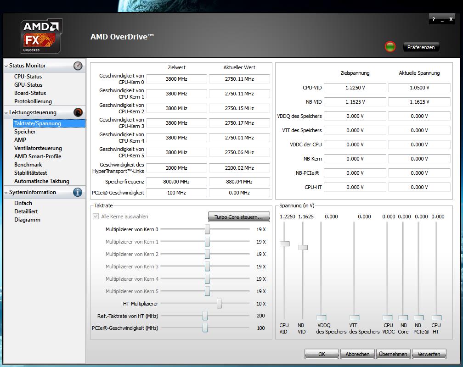Viewport: 463px width, 367px height.
Task: Click Multiplizierer von Kern 5 slider handle
Action: pos(207,291)
